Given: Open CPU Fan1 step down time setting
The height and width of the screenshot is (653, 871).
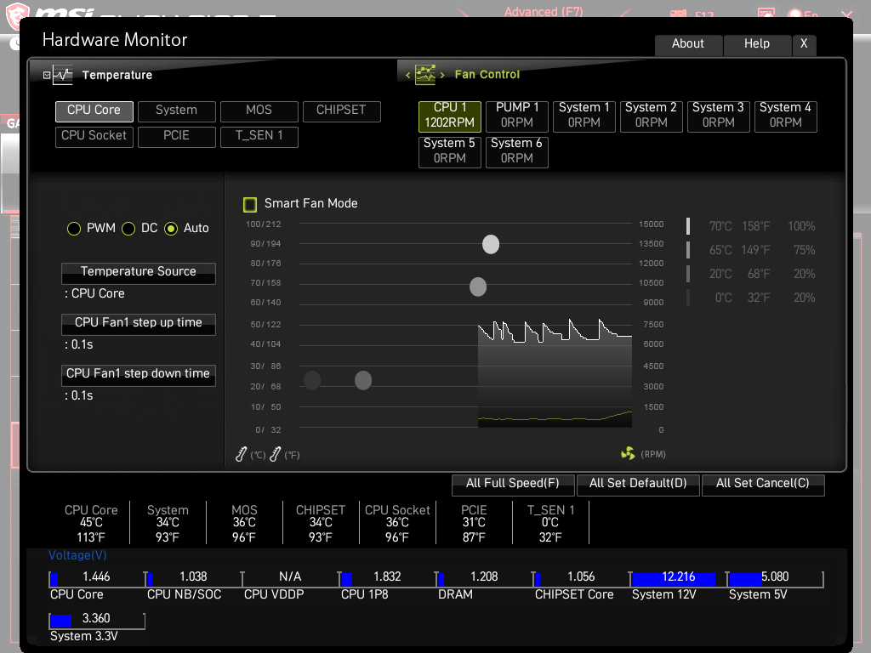Looking at the screenshot, I should [139, 375].
